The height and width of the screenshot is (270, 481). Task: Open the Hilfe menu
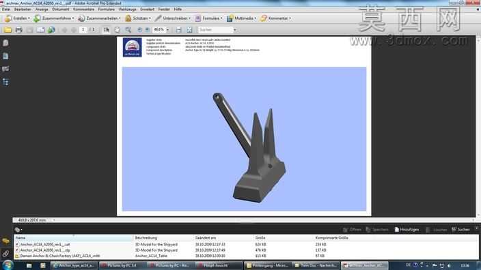[x=178, y=9]
